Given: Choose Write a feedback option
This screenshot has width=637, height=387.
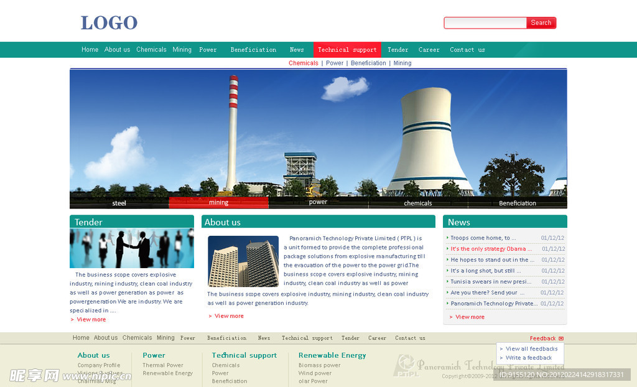Looking at the screenshot, I should (x=529, y=358).
